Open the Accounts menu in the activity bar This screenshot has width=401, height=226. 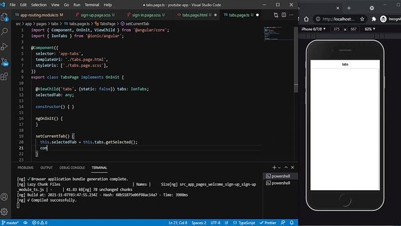coord(4,196)
